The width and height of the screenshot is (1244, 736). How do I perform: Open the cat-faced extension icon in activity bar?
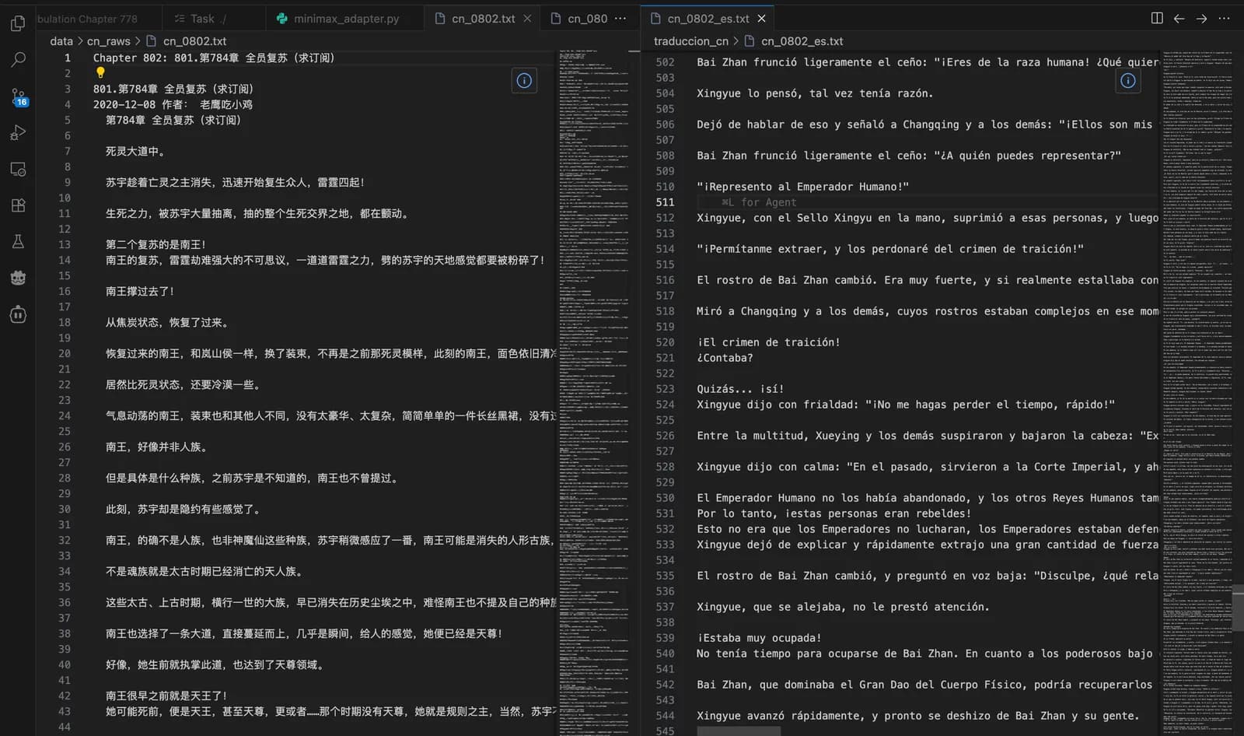[x=18, y=278]
